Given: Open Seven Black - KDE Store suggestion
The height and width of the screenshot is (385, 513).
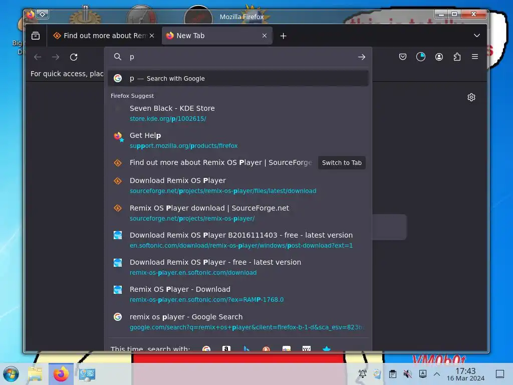Looking at the screenshot, I should 238,113.
